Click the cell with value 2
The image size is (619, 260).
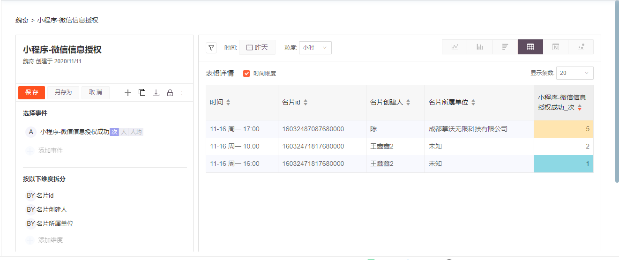564,146
